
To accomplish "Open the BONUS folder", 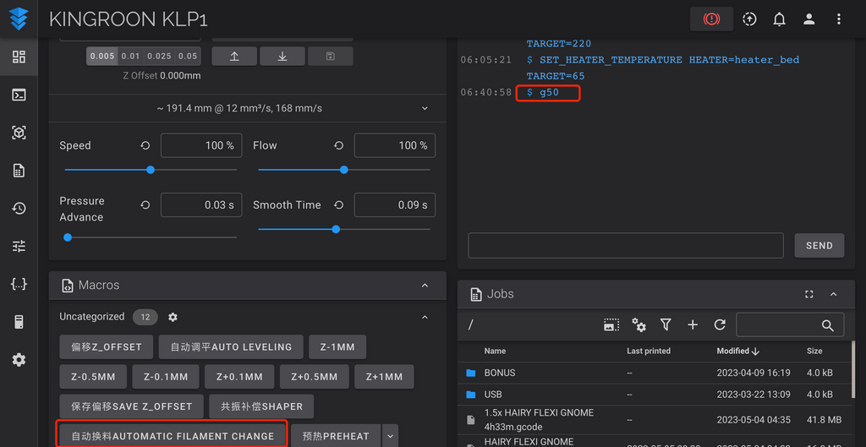I will pos(499,373).
